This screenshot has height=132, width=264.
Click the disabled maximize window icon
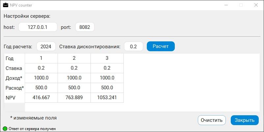click(241, 5)
